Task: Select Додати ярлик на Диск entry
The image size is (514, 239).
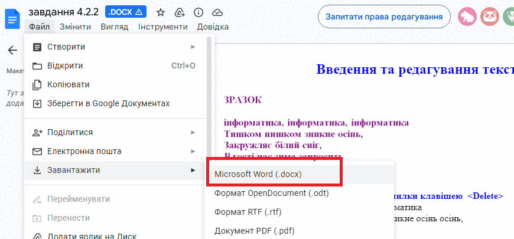Action: coord(115,235)
